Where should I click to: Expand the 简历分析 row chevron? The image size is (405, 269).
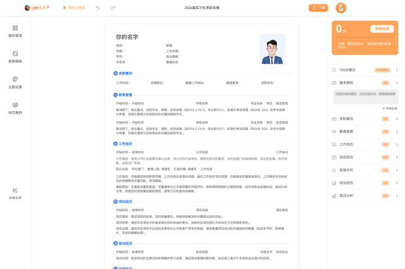(397, 196)
